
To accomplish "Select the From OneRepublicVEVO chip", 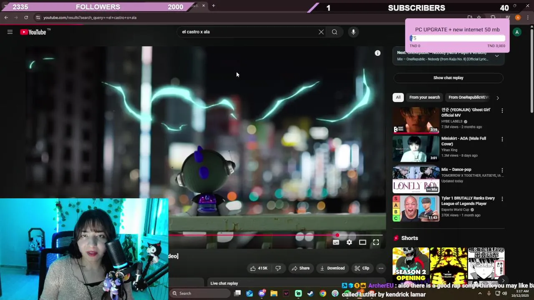I will point(469,97).
